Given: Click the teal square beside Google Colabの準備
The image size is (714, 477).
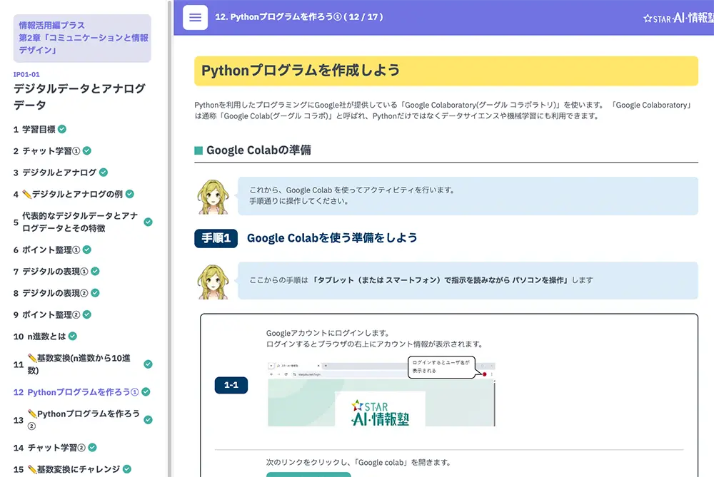Looking at the screenshot, I should point(198,150).
